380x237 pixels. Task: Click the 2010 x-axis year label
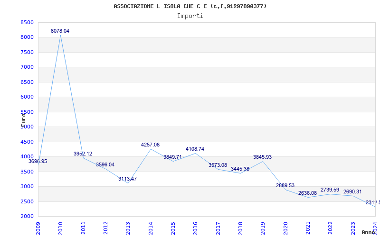click(x=61, y=228)
